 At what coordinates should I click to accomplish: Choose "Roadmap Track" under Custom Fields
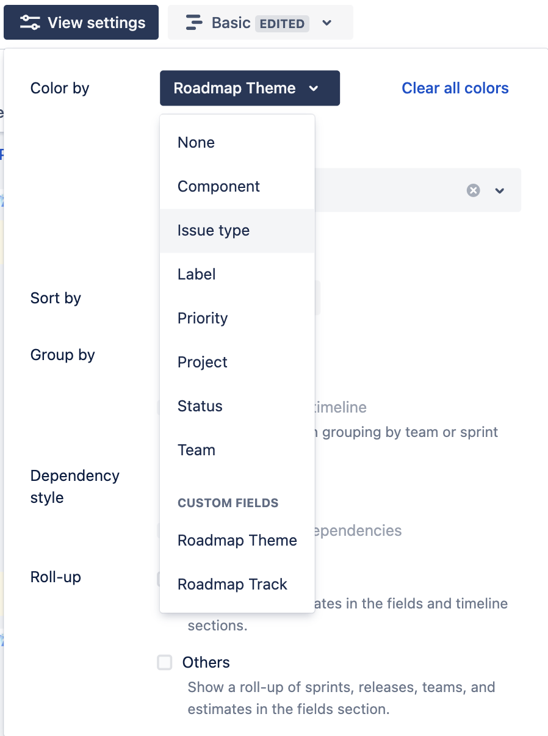(x=232, y=584)
